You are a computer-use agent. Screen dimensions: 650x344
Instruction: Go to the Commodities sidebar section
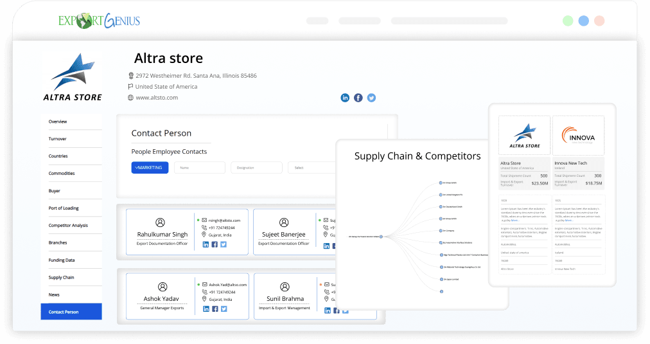[62, 174]
